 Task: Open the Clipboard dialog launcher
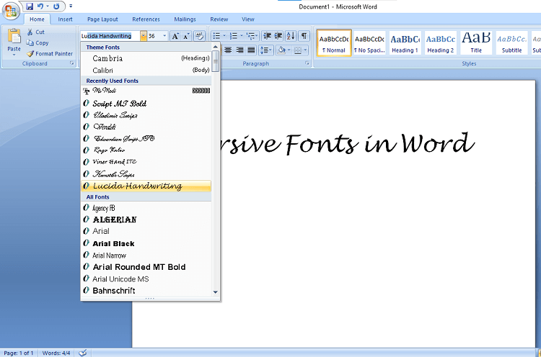pyautogui.click(x=71, y=63)
